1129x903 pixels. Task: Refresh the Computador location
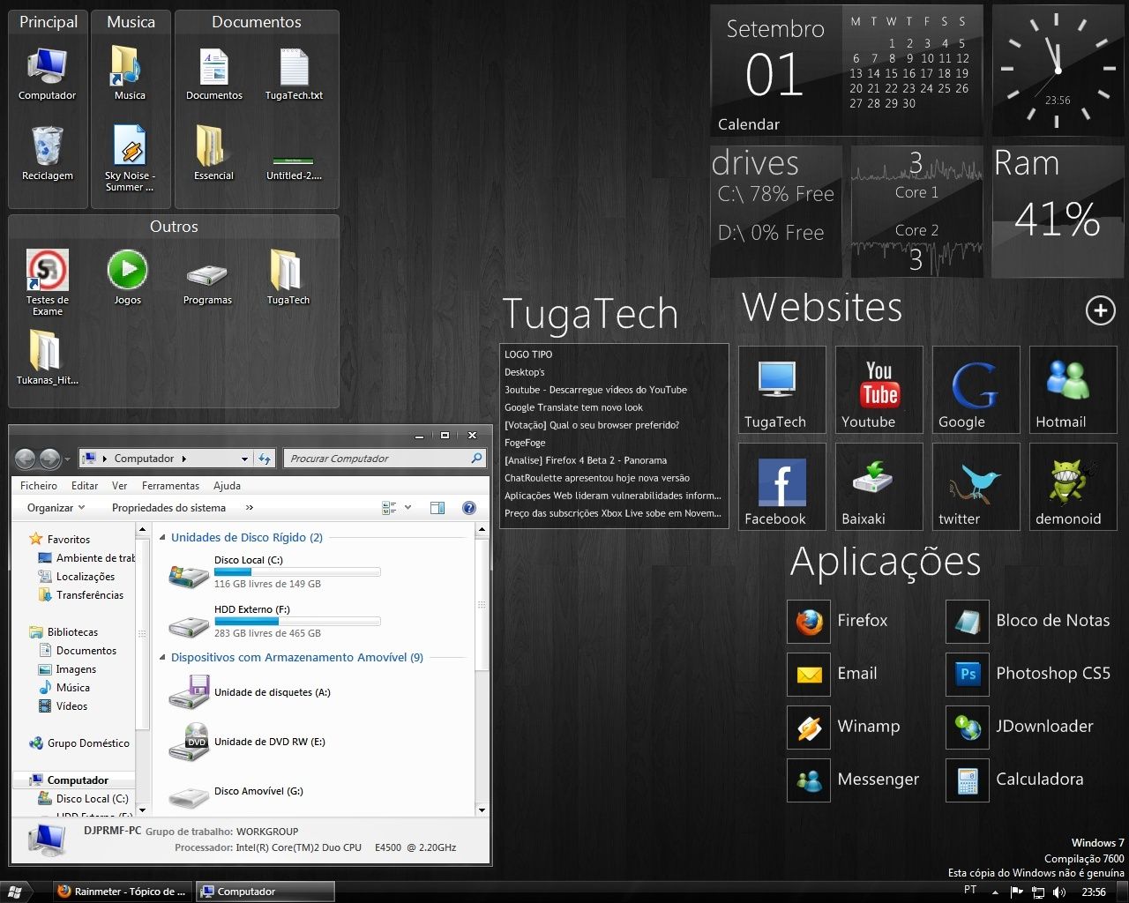[x=264, y=459]
